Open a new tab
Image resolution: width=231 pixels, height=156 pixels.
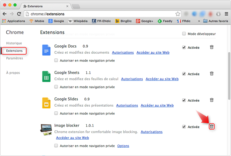[76, 6]
